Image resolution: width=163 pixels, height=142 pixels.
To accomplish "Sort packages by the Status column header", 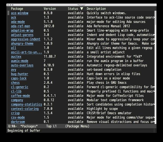I will point(73,9).
